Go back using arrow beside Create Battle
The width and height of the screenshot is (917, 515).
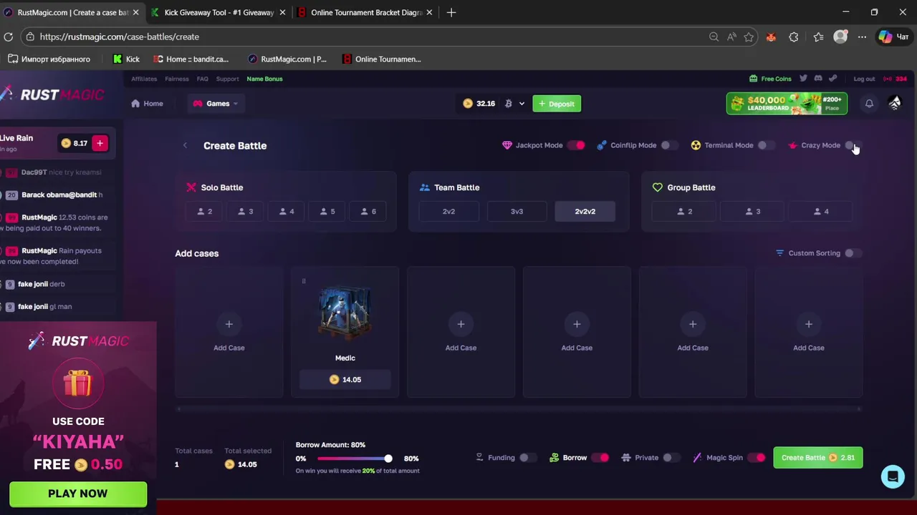pos(185,145)
